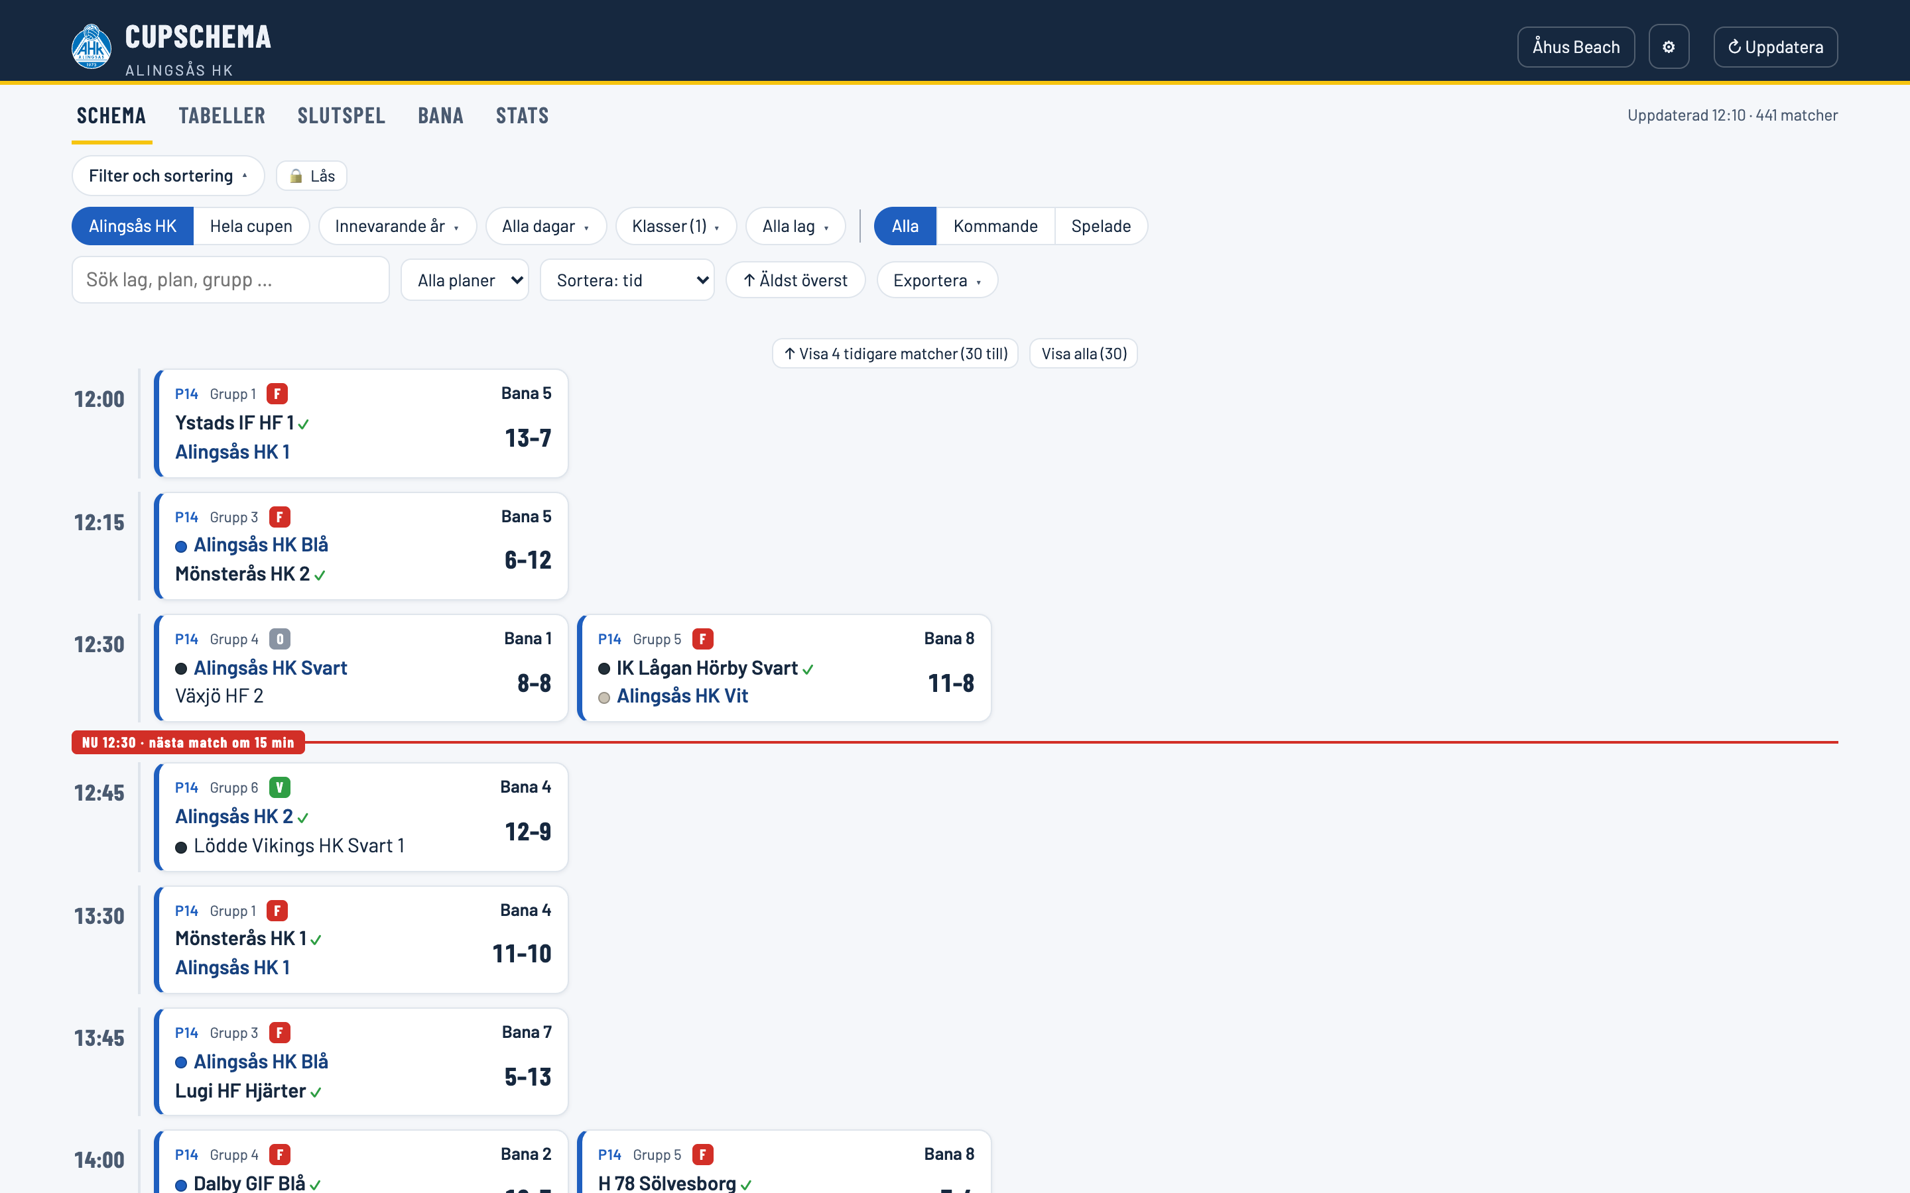Click the NU 12:30 nästa match marker

(188, 742)
